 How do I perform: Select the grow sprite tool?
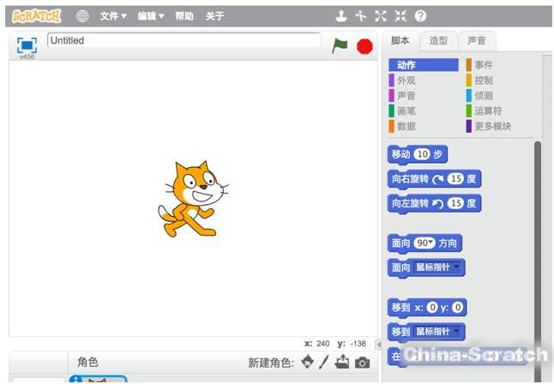coord(381,15)
